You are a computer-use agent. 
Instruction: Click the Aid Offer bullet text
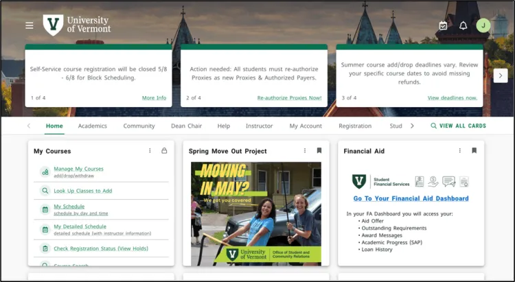click(x=372, y=221)
